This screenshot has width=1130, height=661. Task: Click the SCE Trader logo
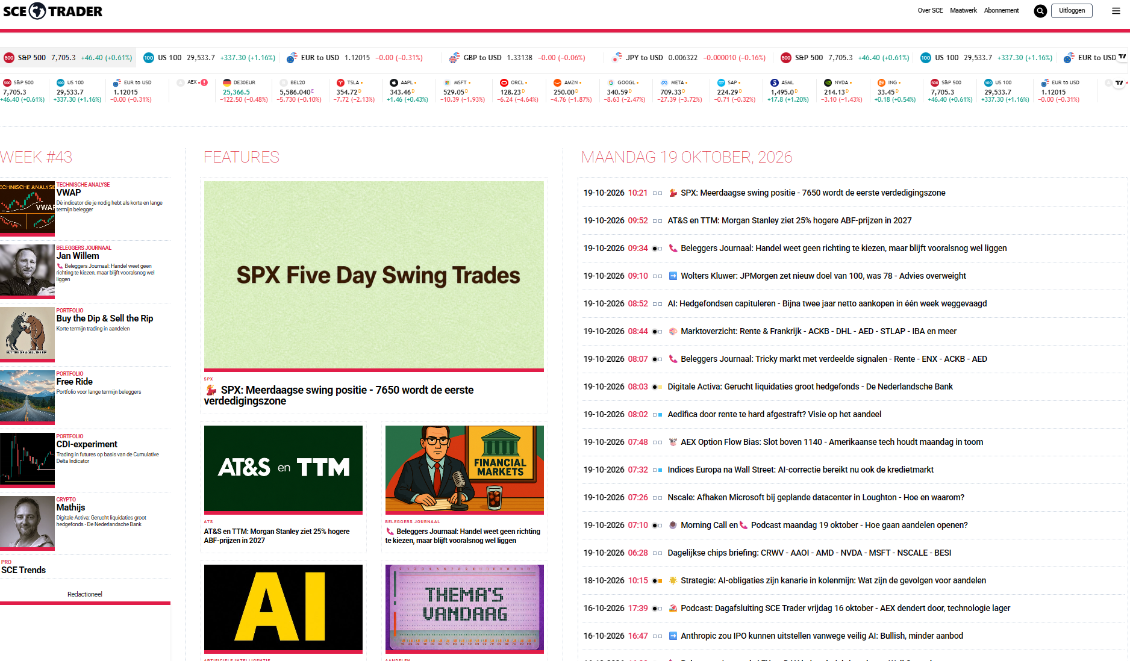pyautogui.click(x=52, y=11)
